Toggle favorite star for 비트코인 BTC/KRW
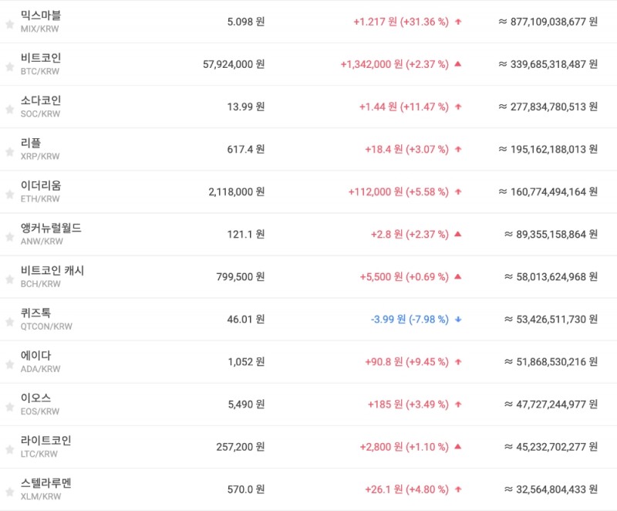The image size is (617, 511). [10, 67]
